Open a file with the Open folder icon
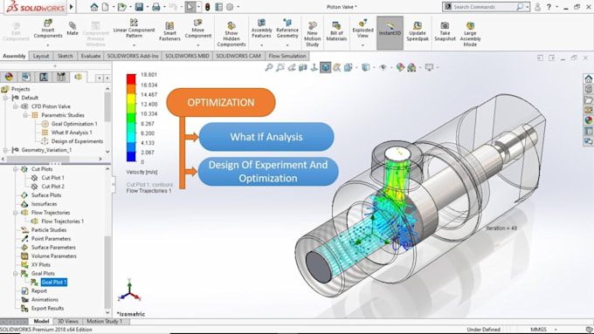 [x=121, y=7]
